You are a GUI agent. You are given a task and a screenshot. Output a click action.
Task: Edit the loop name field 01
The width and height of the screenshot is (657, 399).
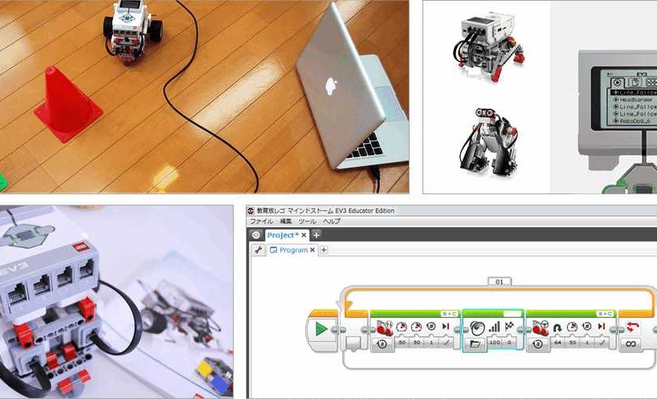point(500,282)
